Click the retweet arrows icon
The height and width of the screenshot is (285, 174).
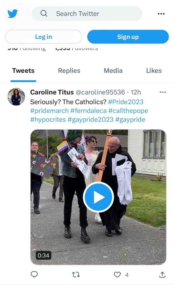tap(76, 275)
